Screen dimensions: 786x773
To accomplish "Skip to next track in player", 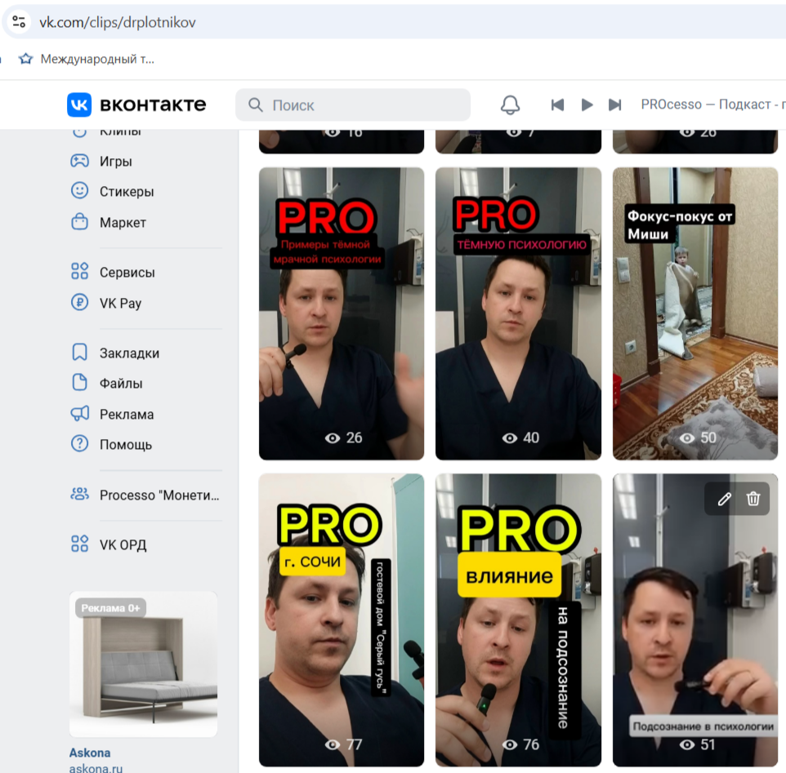I will point(615,104).
